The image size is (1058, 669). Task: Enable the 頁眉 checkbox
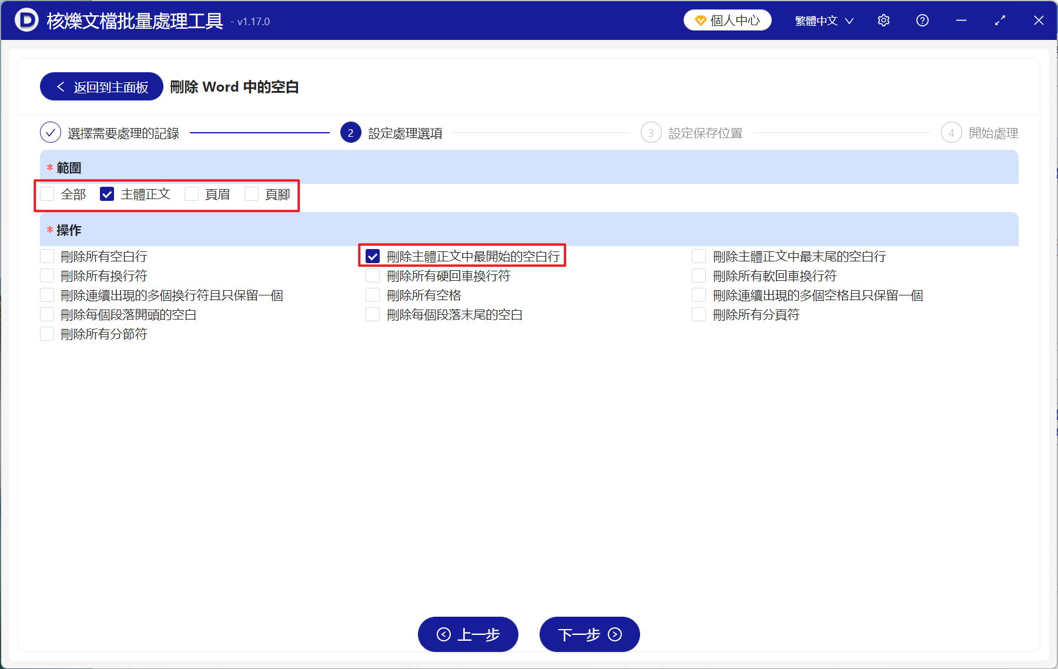[192, 194]
